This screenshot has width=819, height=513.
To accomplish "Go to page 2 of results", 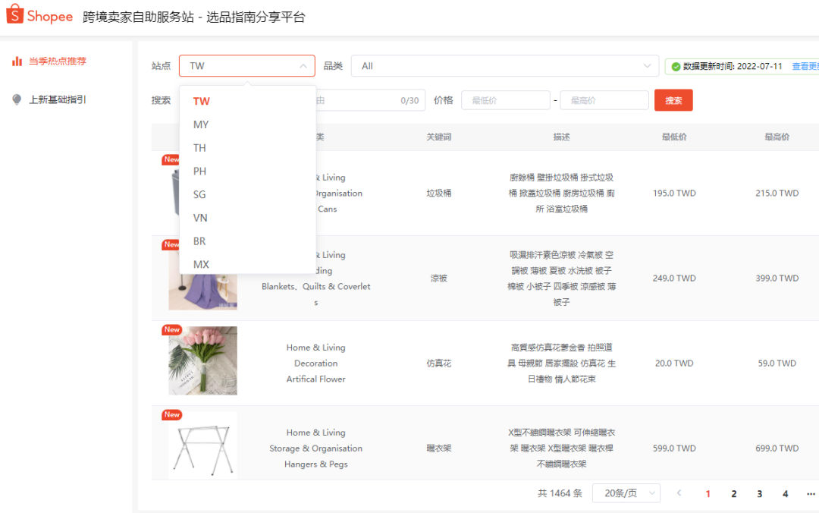I will click(x=733, y=493).
